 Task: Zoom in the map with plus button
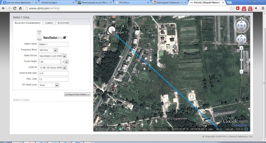coord(241,48)
